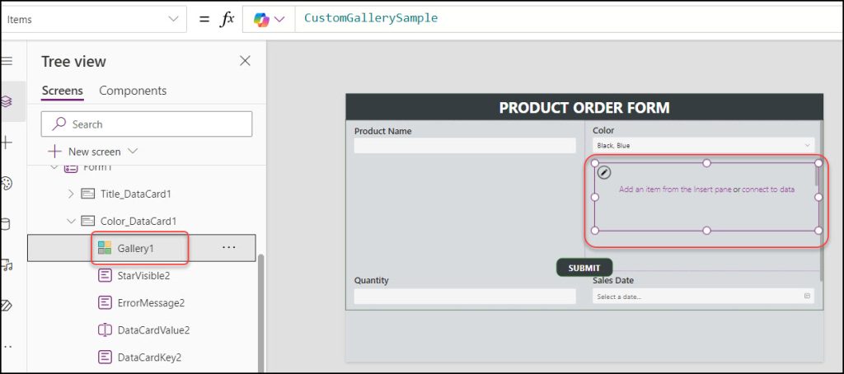844x374 pixels.
Task: Expand the Copilot dropdown chevron
Action: (279, 20)
